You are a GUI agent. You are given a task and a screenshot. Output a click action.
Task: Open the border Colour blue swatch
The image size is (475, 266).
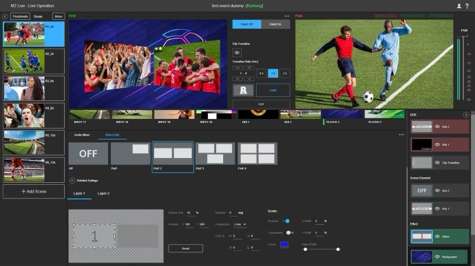click(x=284, y=244)
